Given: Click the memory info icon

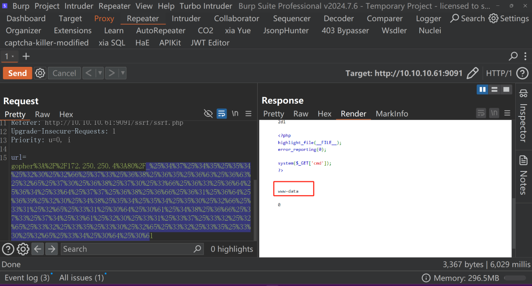Looking at the screenshot, I should pyautogui.click(x=426, y=278).
